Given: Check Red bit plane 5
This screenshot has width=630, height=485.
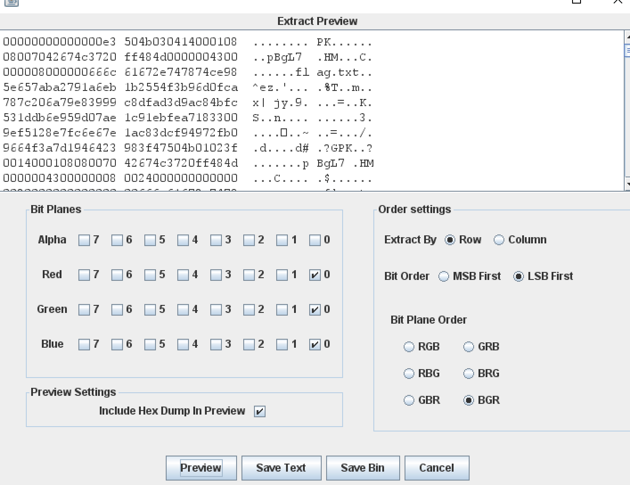Looking at the screenshot, I should [150, 275].
